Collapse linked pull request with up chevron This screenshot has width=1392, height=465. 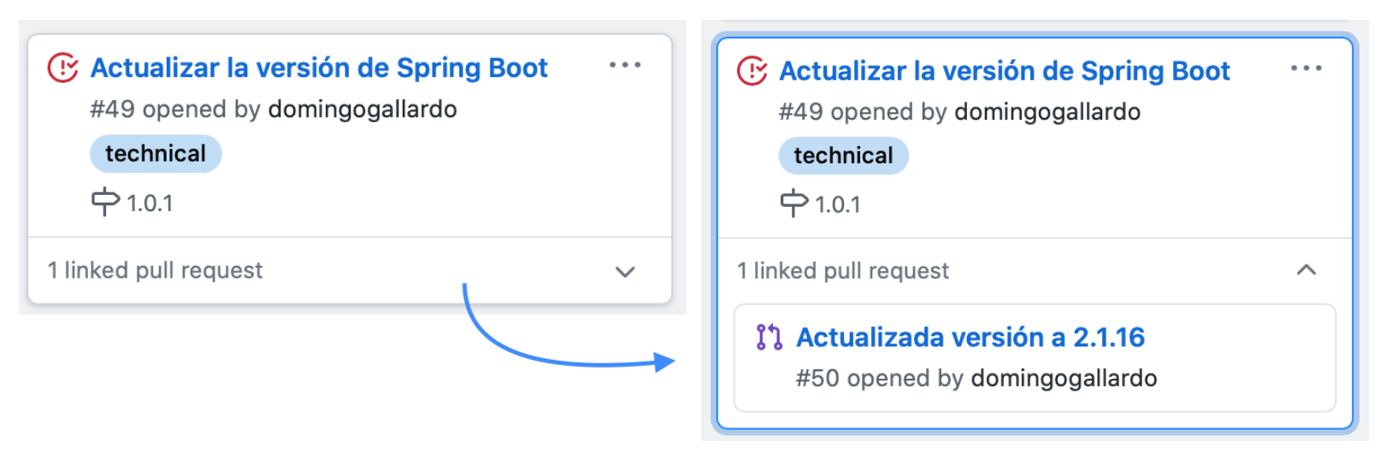[x=1306, y=270]
